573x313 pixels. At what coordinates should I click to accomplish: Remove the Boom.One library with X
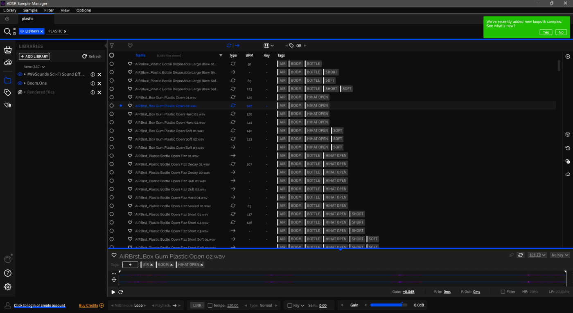tap(99, 83)
